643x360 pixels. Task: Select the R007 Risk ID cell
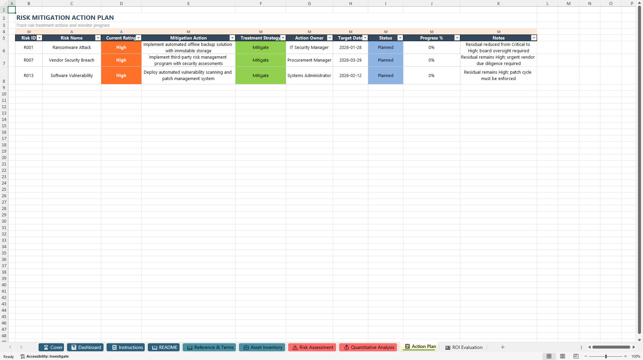pyautogui.click(x=28, y=60)
